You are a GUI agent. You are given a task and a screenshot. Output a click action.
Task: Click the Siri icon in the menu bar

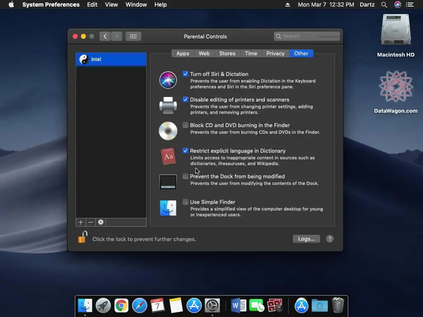click(x=398, y=5)
